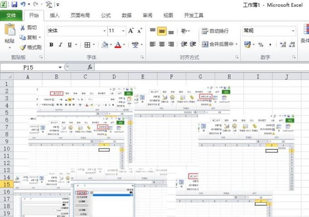Open the Undo history dropdown arrow
309x217 pixels.
(x=29, y=5)
